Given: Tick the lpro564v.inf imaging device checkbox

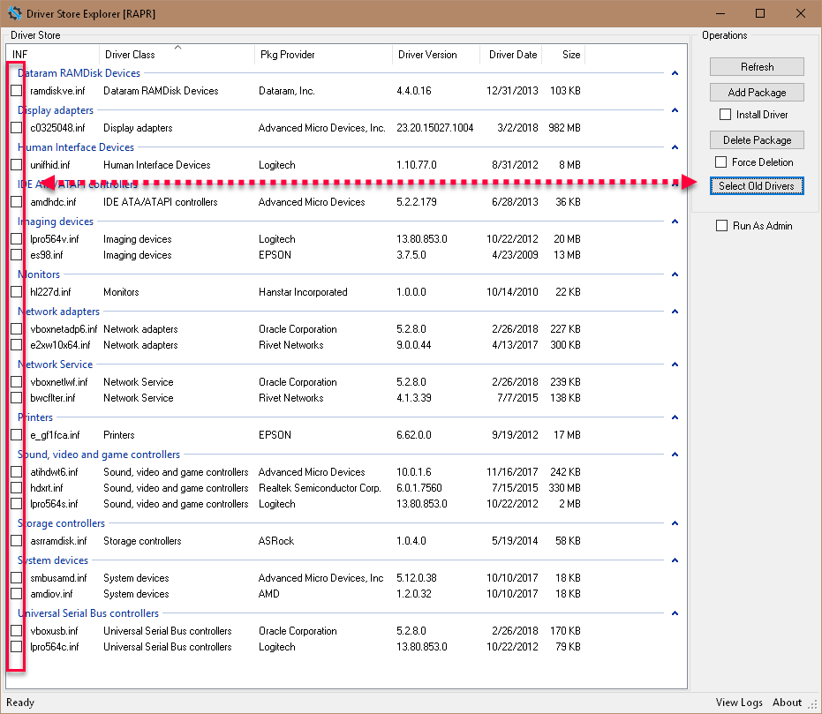Looking at the screenshot, I should point(16,239).
